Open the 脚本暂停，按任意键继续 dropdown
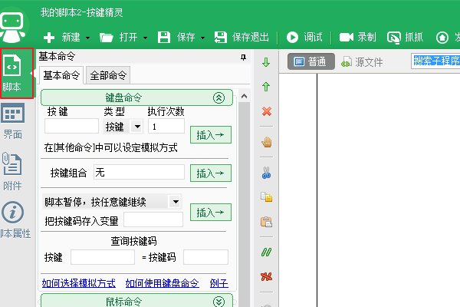Screen dimensions: 460x307 tap(176, 202)
